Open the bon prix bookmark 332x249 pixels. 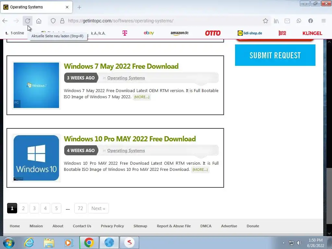coord(282,33)
